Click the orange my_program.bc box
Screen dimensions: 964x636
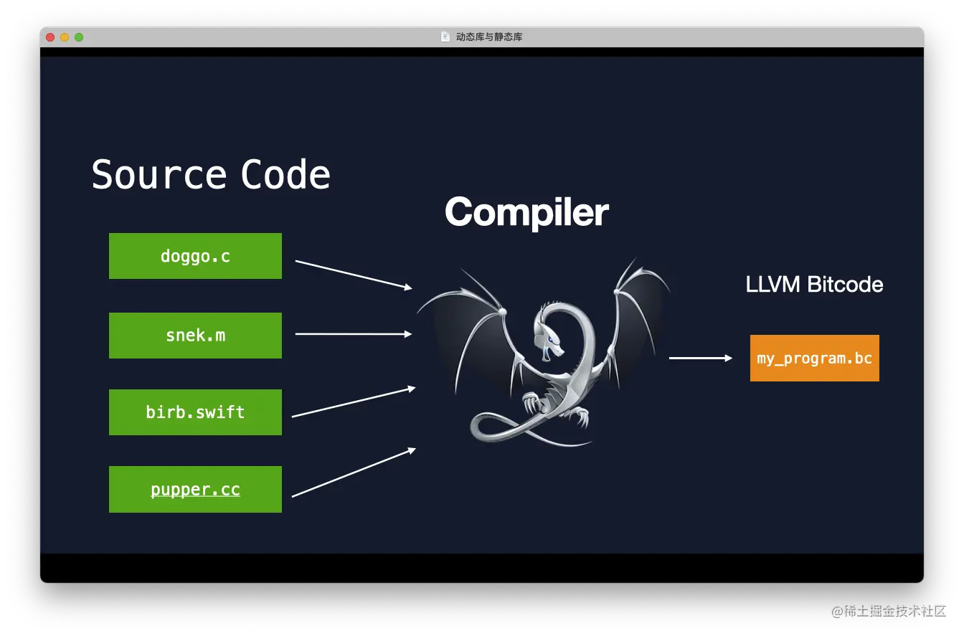point(815,358)
